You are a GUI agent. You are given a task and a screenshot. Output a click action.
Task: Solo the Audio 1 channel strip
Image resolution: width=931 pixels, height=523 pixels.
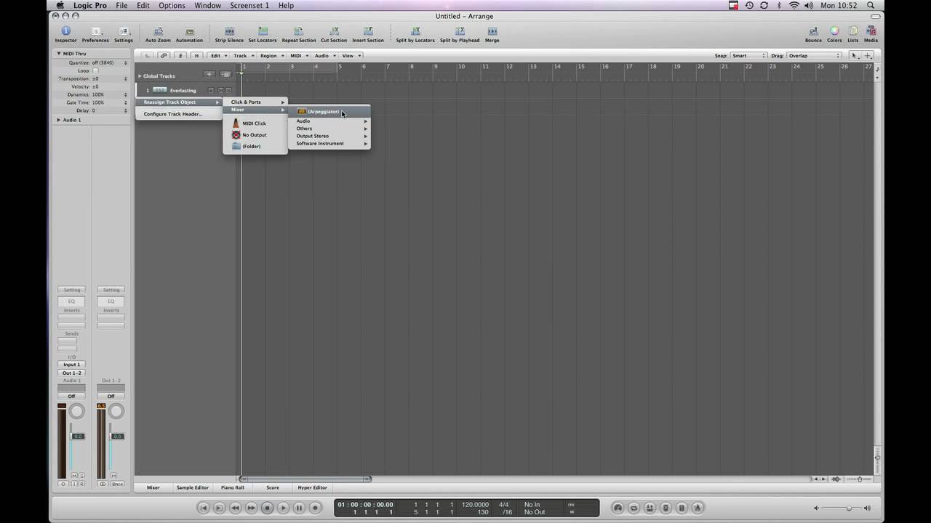[x=81, y=475]
